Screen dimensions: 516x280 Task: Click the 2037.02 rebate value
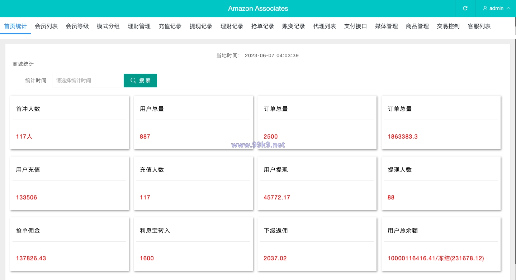click(x=275, y=258)
